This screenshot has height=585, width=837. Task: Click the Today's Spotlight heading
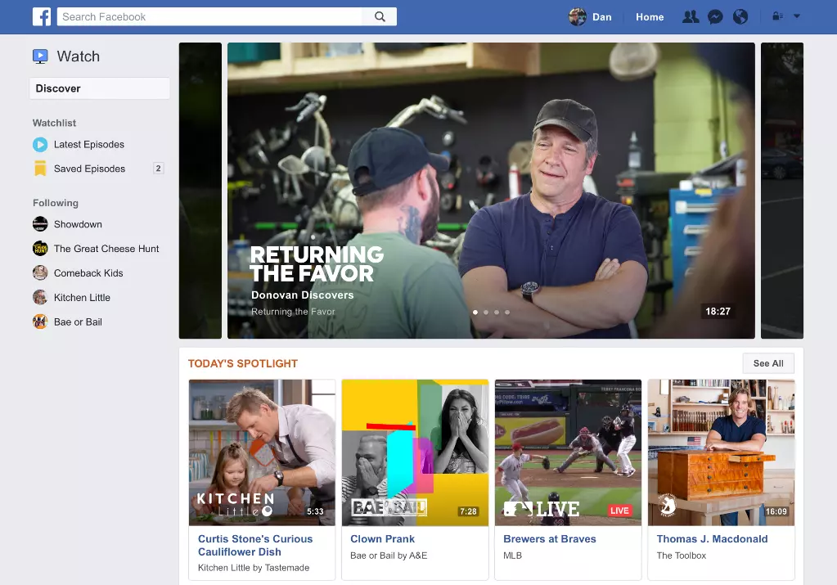[x=243, y=363]
